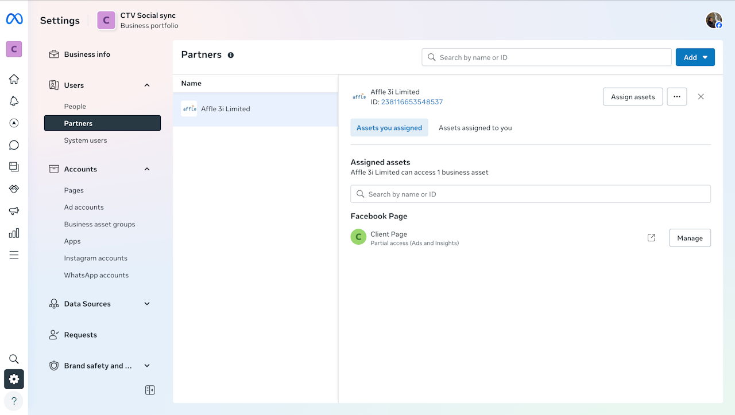Image resolution: width=735 pixels, height=415 pixels.
Task: Click the search magnifier in left rail
Action: 14,359
